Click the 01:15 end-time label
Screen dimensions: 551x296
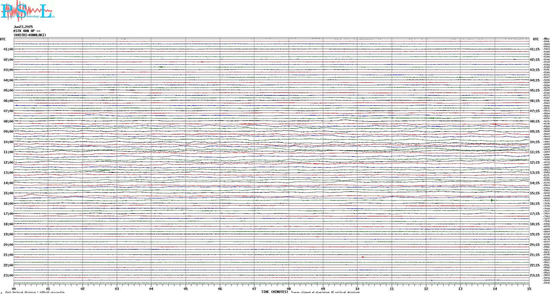tap(535, 49)
